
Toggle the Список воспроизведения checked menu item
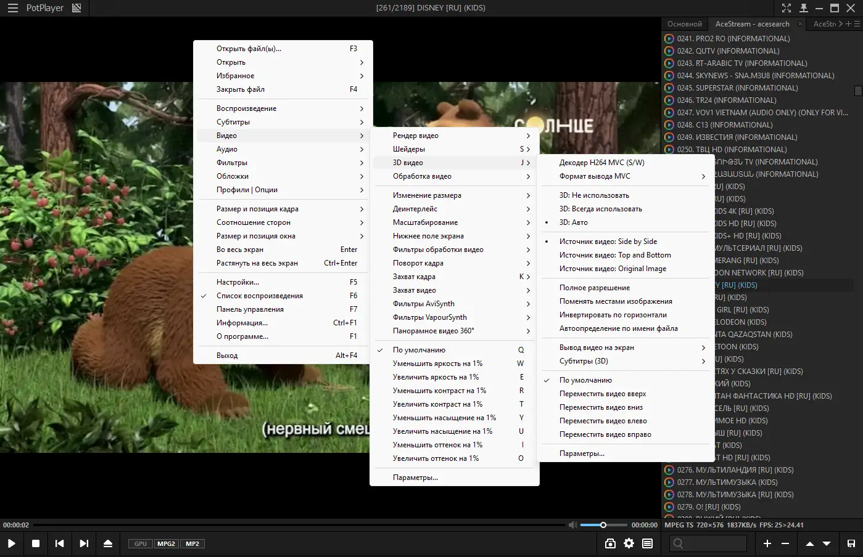[283, 296]
